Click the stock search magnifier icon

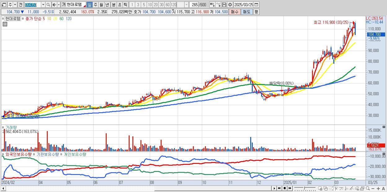click(48, 5)
